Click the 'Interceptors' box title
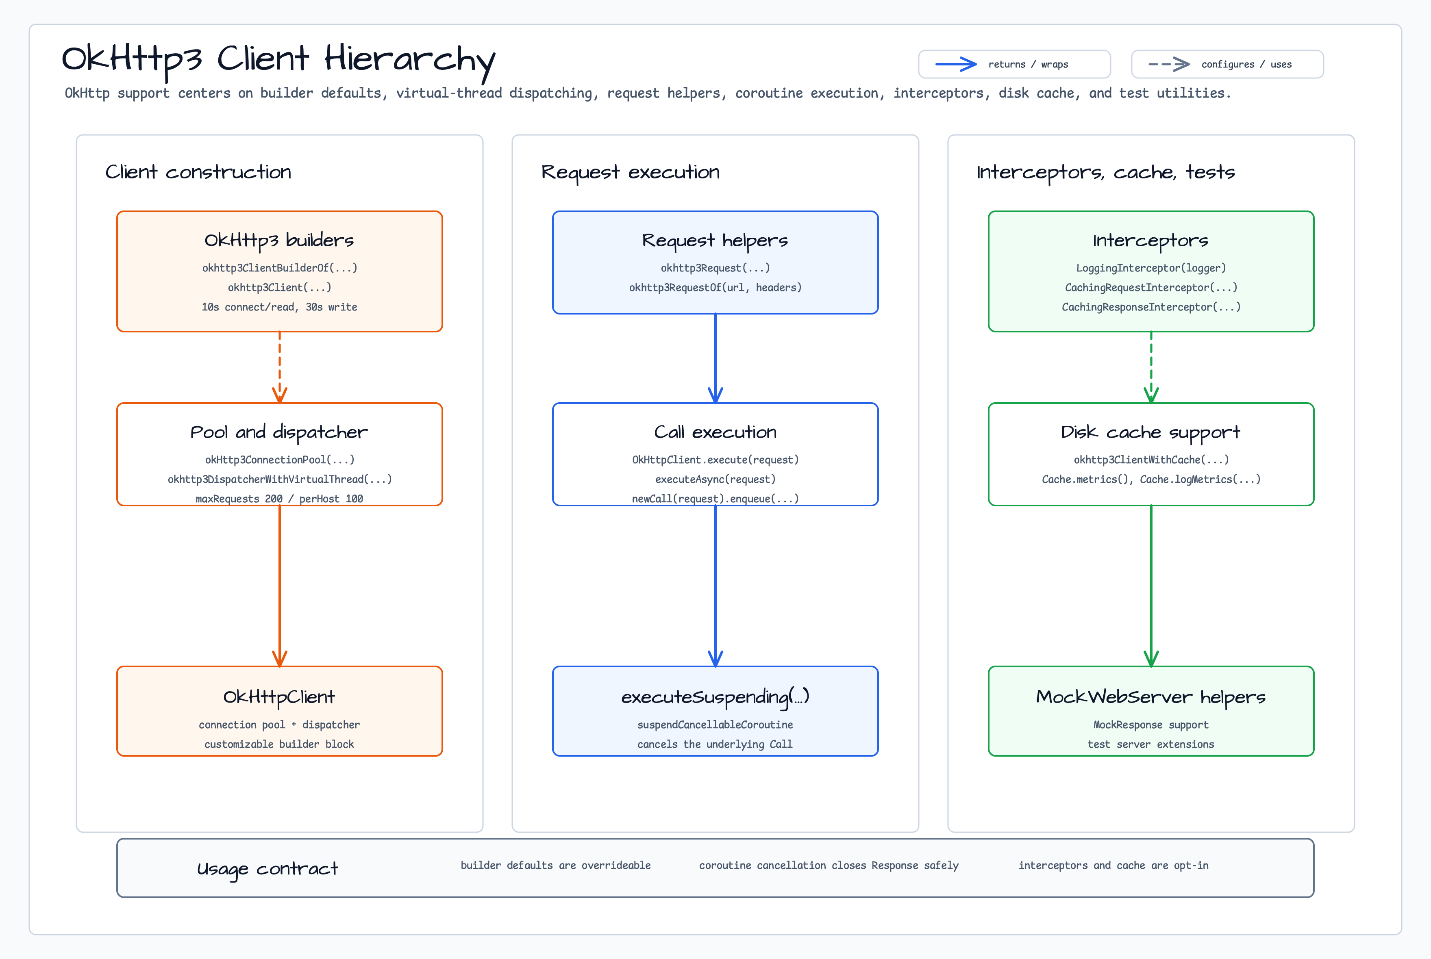This screenshot has height=959, width=1431. click(x=1151, y=241)
